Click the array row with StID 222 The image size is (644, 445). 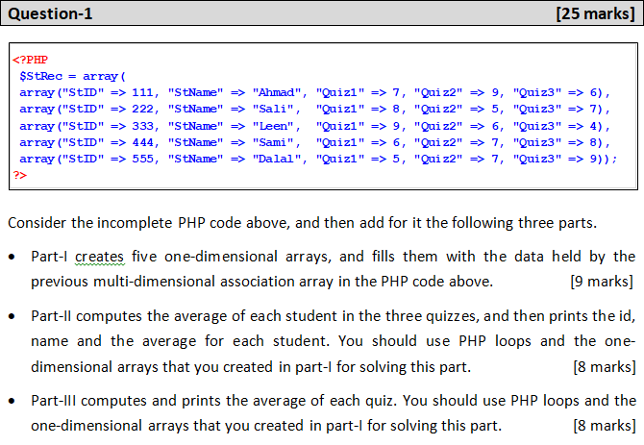(315, 110)
